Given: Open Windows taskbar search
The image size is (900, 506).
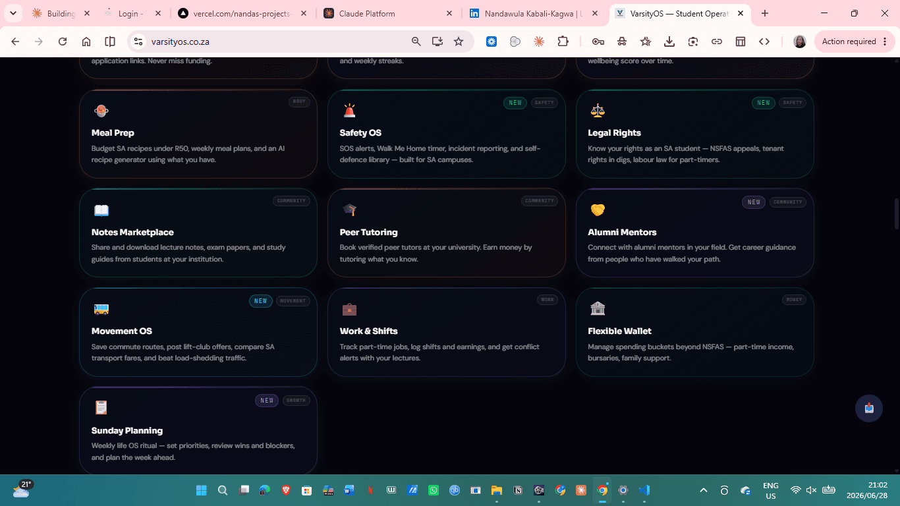Looking at the screenshot, I should [x=223, y=490].
